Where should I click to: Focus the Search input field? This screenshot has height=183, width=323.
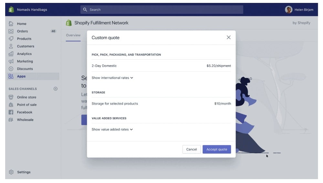point(162,9)
